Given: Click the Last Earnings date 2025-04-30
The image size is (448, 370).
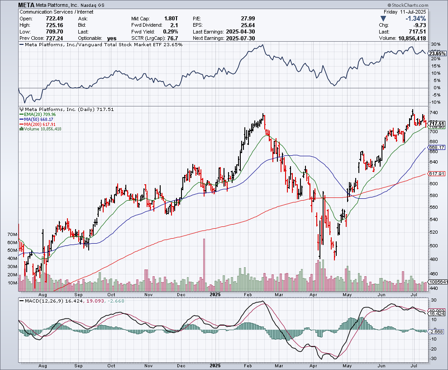Looking at the screenshot, I should [240, 31].
